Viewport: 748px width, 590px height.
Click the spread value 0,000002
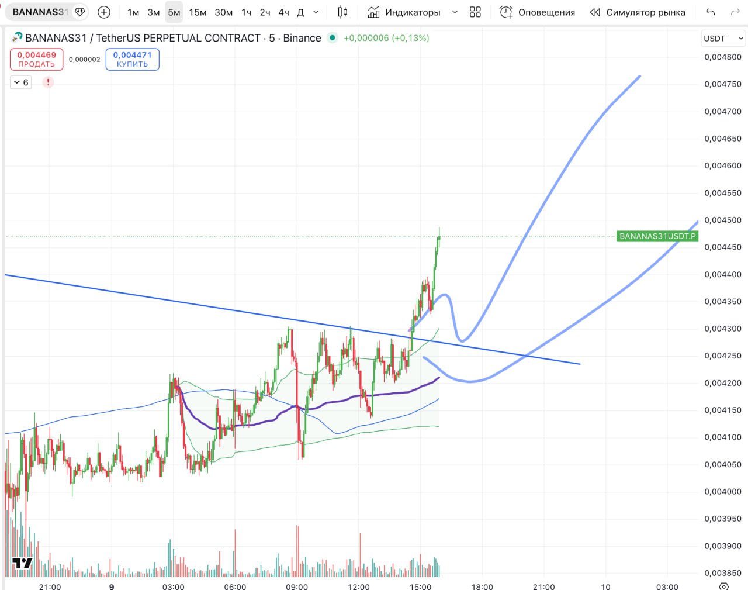[x=85, y=60]
